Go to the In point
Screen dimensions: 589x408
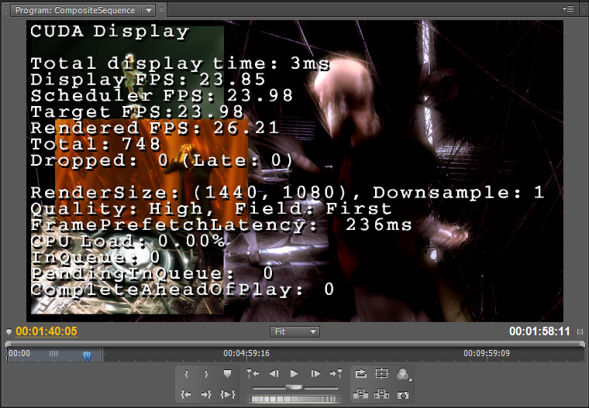186,394
